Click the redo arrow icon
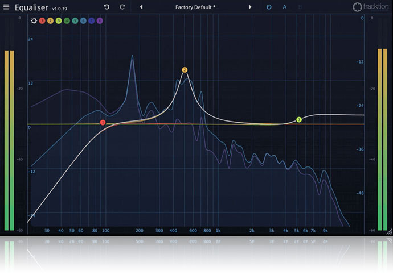 click(122, 7)
